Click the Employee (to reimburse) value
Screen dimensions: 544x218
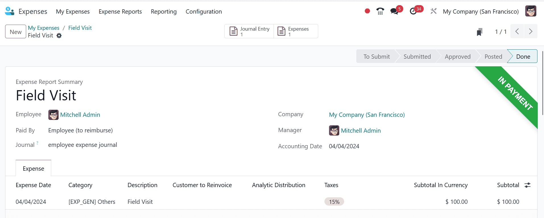point(80,130)
